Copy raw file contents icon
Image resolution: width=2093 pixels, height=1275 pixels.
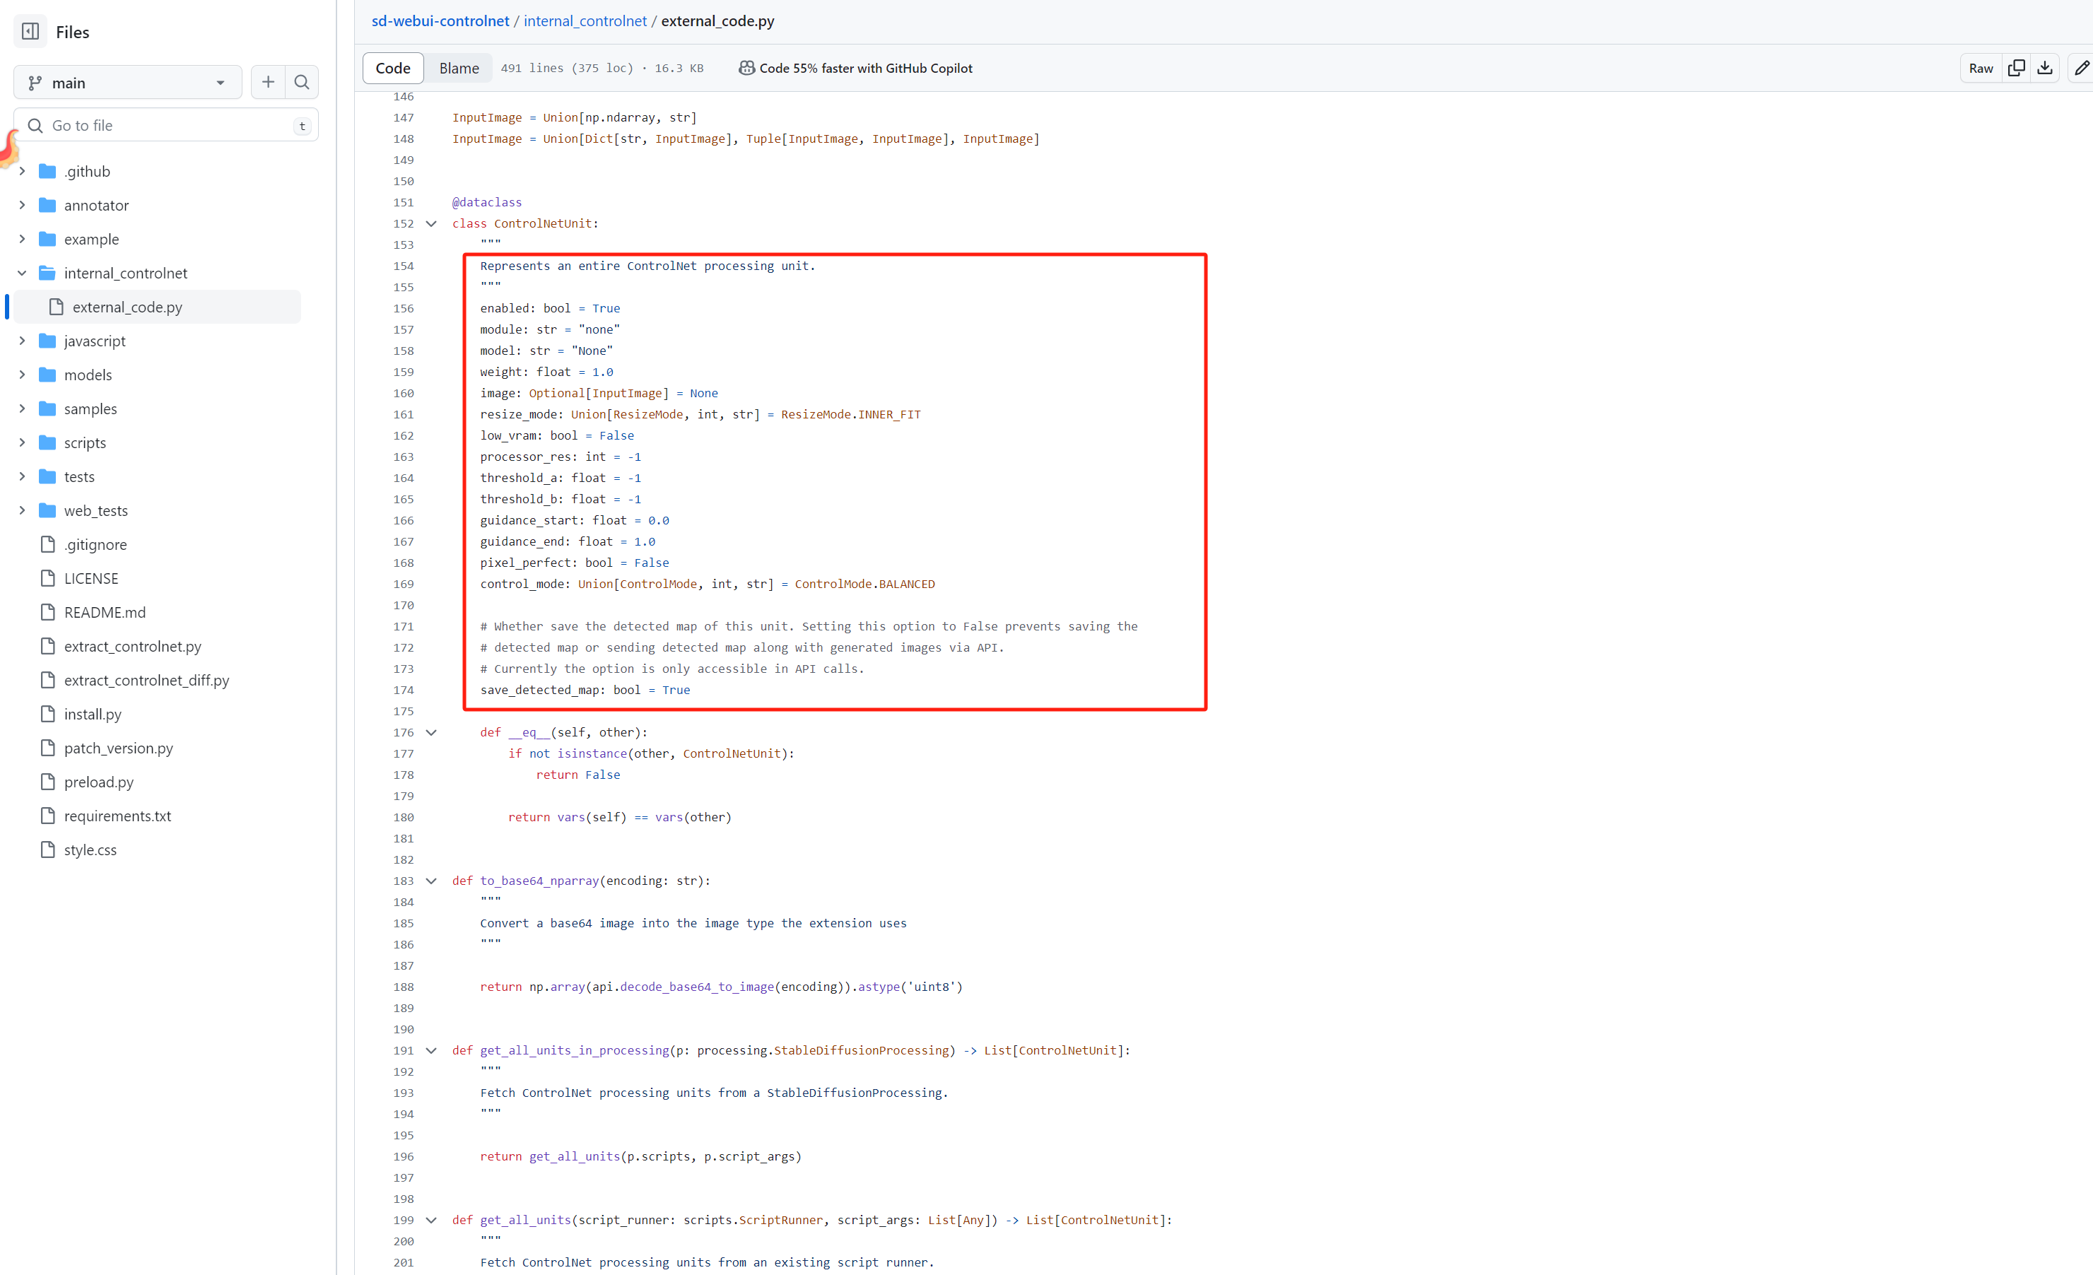pos(2016,68)
